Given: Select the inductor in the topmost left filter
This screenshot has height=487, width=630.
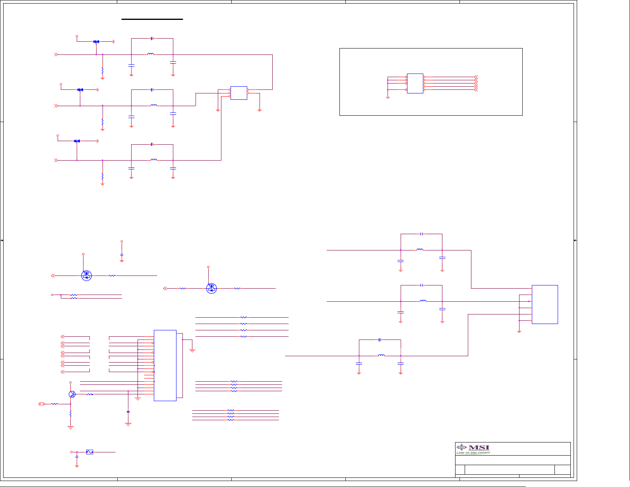Looking at the screenshot, I should pyautogui.click(x=151, y=54).
